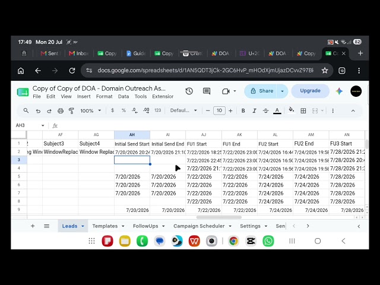Open the fill color picker
This screenshot has width=380, height=285.
[292, 110]
